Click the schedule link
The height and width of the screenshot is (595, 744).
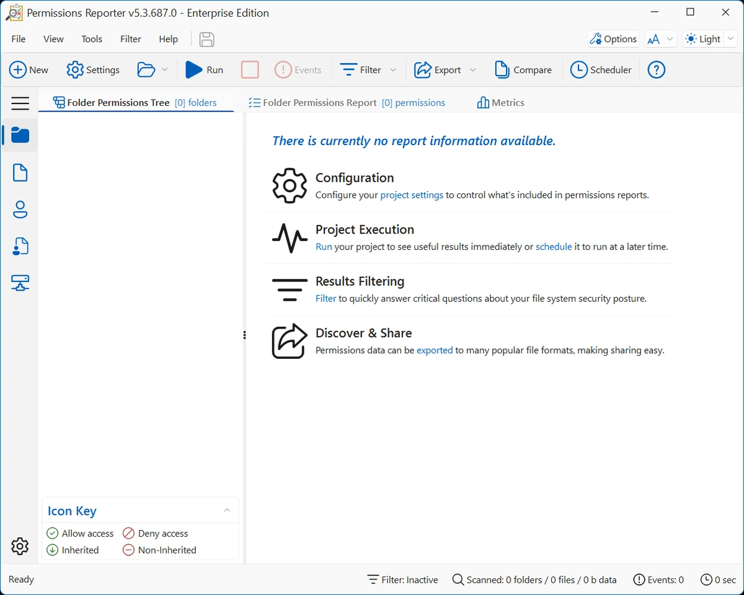coord(554,247)
